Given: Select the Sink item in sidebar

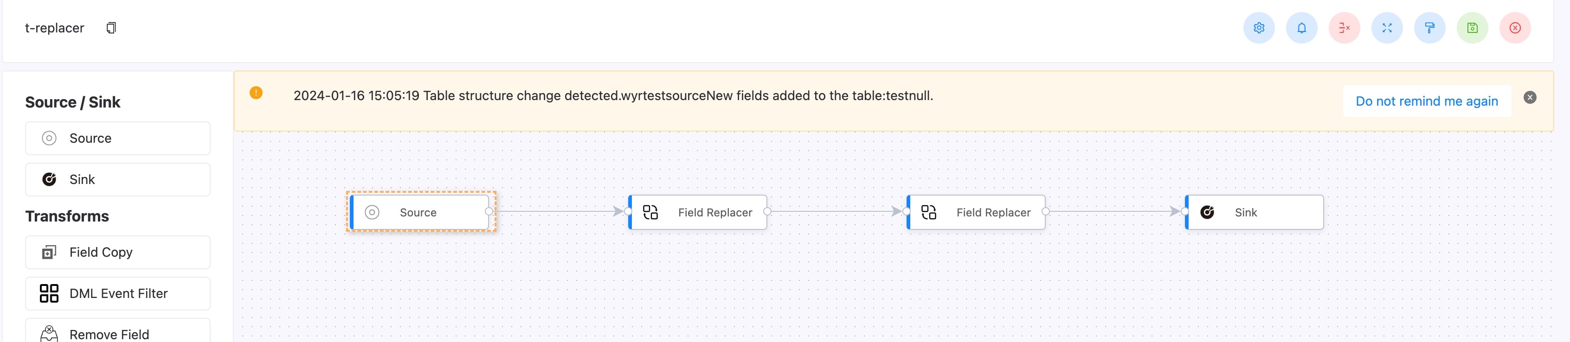Looking at the screenshot, I should click(x=118, y=179).
